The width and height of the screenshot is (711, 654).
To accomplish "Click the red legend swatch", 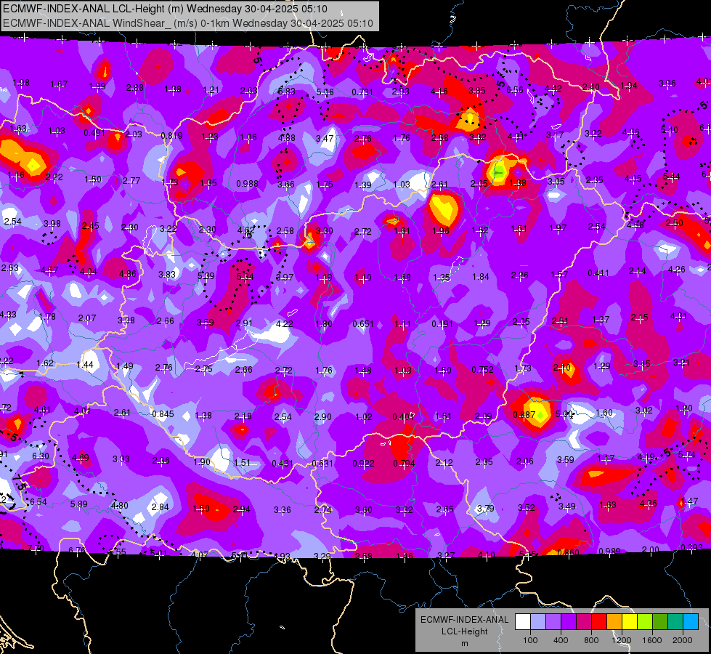I will [x=599, y=621].
